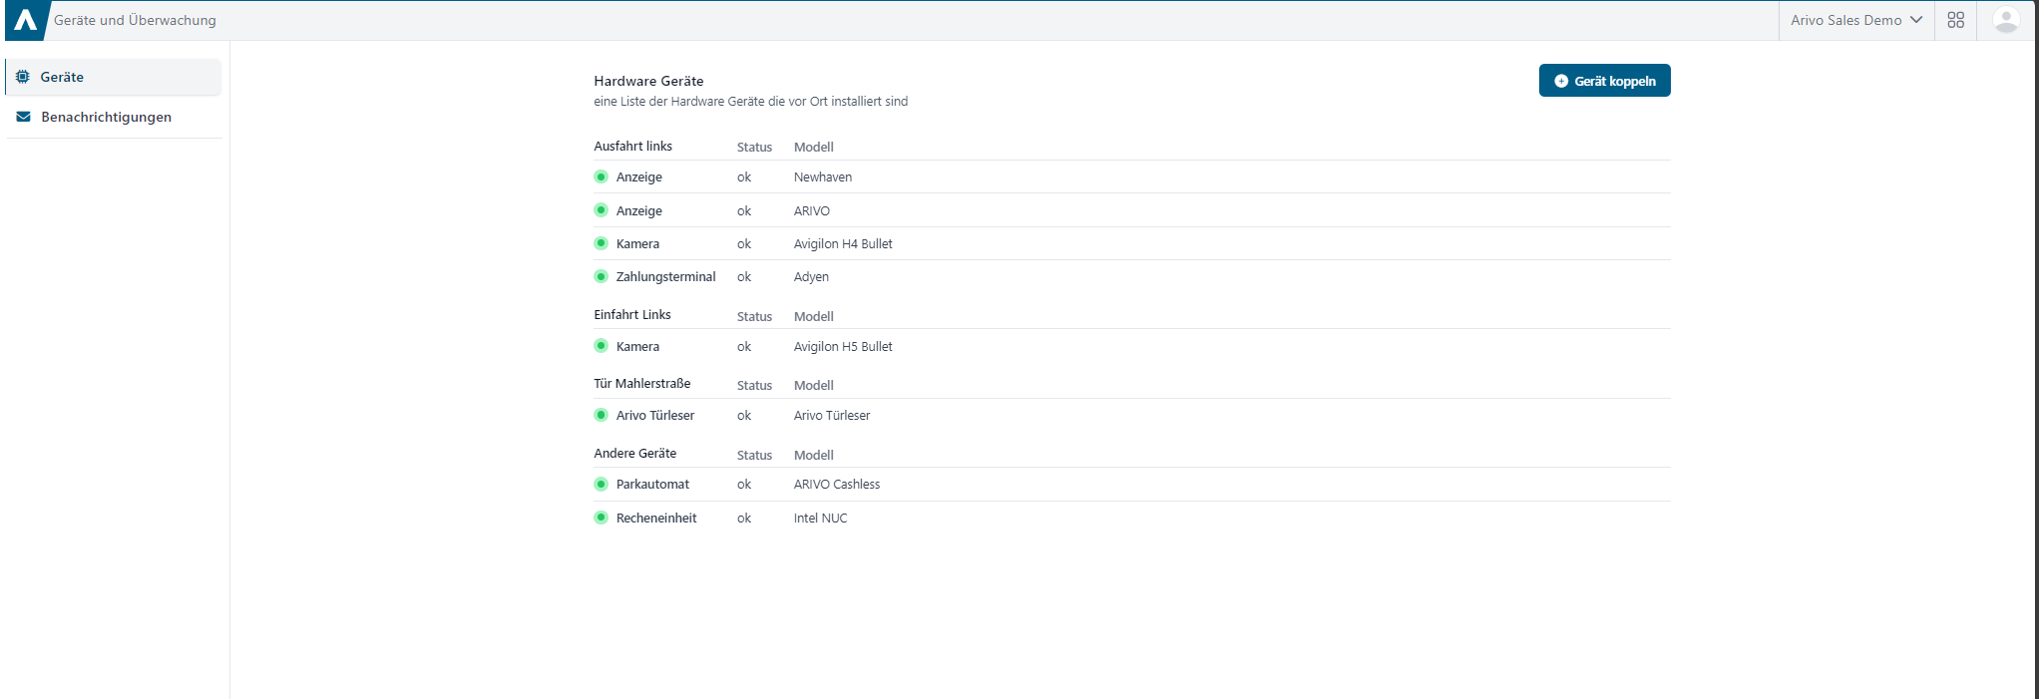2039x699 pixels.
Task: Click the Geräte und Überwachung title
Action: [135, 20]
